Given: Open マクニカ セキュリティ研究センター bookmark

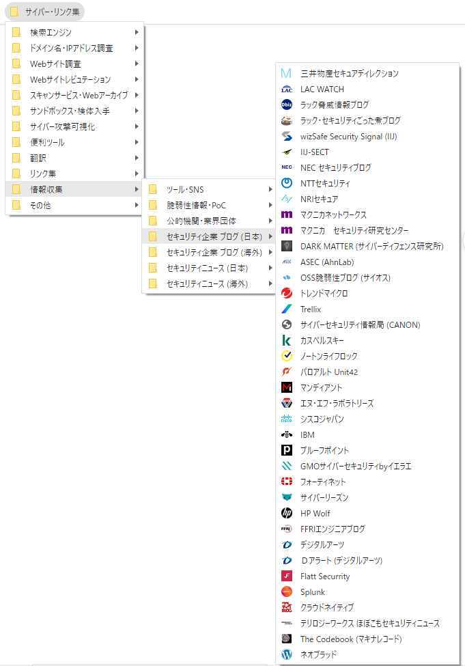Looking at the screenshot, I should point(368,231).
